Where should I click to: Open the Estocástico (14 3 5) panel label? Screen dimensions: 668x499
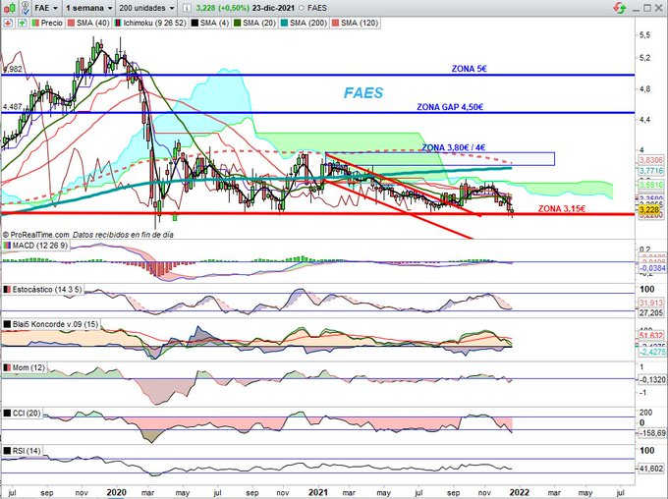pyautogui.click(x=46, y=290)
